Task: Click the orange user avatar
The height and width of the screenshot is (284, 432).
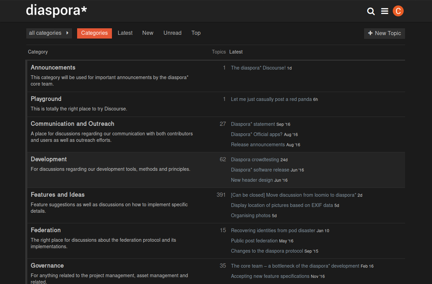Action: click(x=398, y=11)
